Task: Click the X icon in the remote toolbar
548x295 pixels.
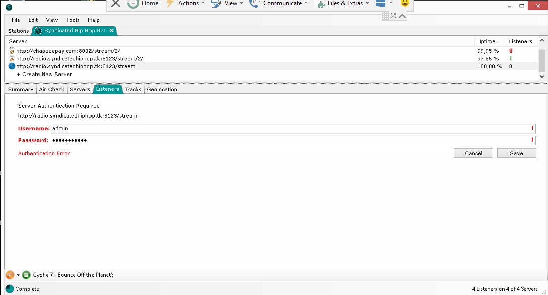Action: point(116,4)
